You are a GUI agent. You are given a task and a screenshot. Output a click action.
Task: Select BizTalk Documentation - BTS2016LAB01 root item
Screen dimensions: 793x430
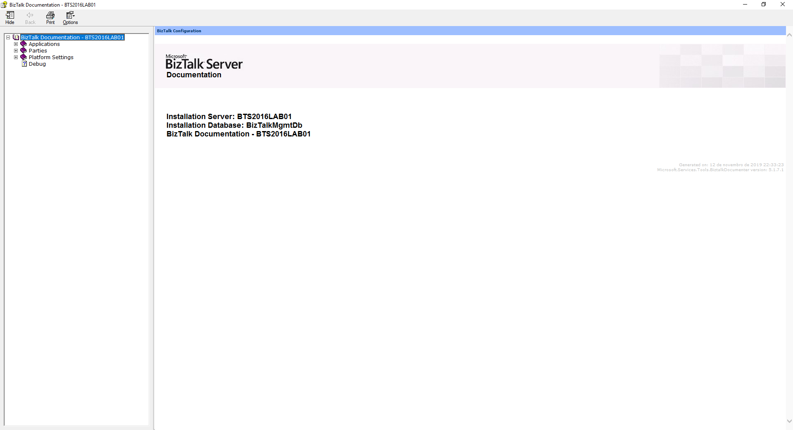click(x=72, y=38)
